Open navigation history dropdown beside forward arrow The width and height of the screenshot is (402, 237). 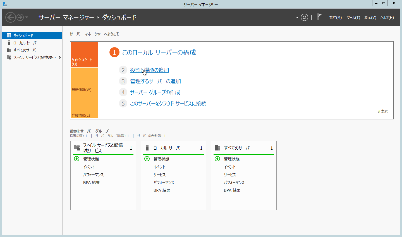click(x=27, y=17)
